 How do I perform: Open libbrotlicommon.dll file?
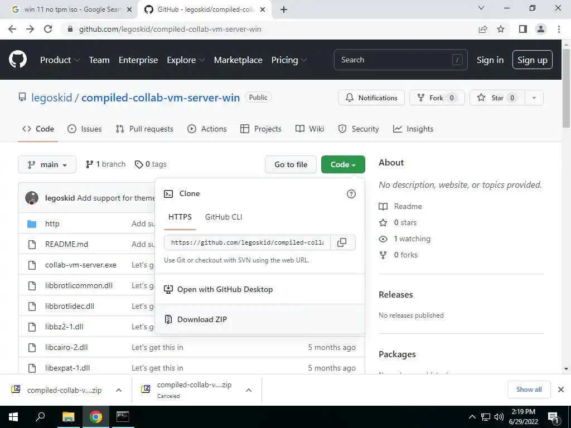point(79,286)
